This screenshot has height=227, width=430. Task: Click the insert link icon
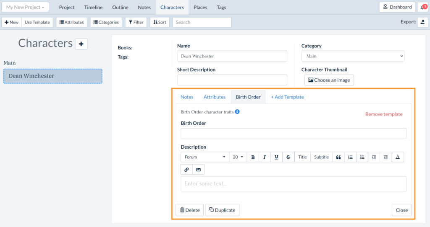tap(186, 170)
